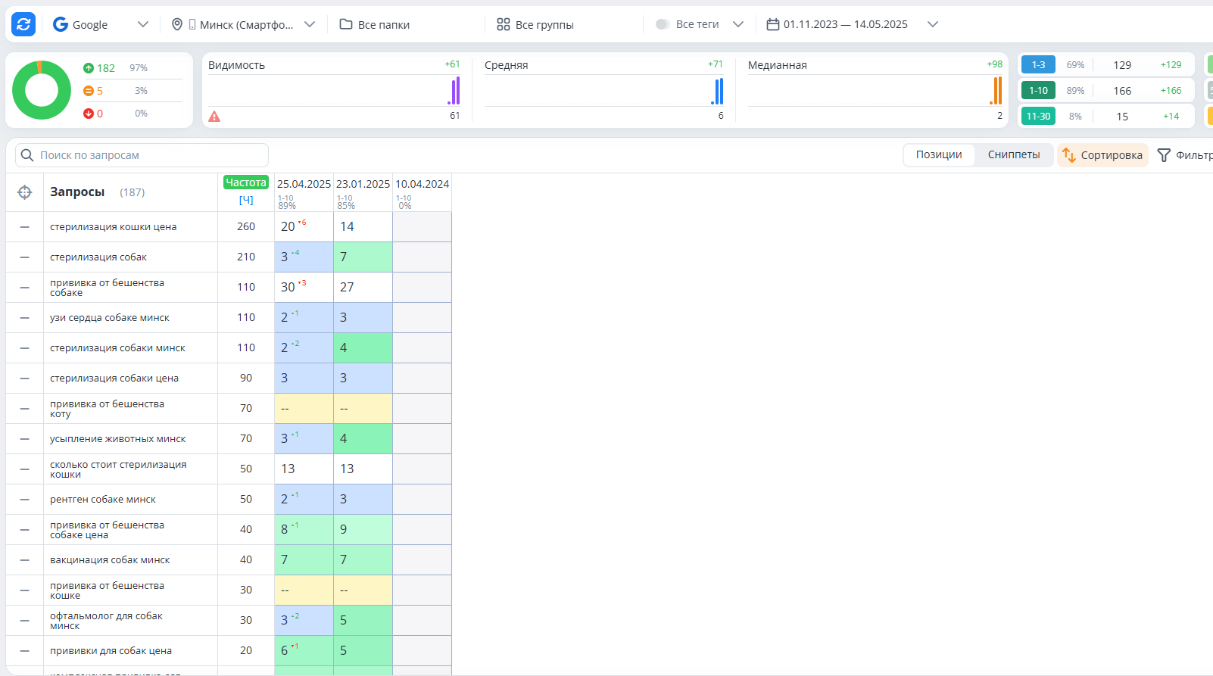Screen dimensions: 1213x676
Task: Click the dash marker for офтальмолог для собак минск
Action: [25, 621]
